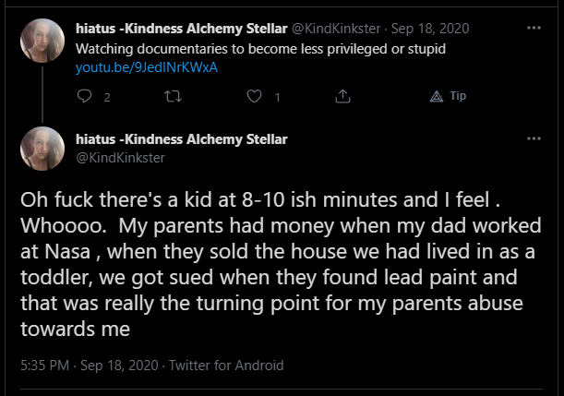
Task: Click the second tweet's profile avatar
Action: [x=42, y=149]
